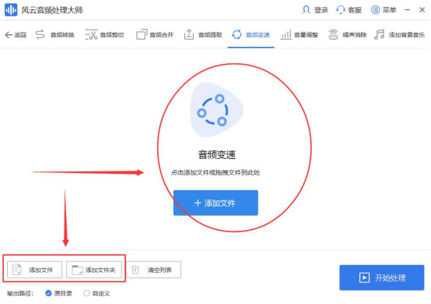431x304 pixels.
Task: Open 客服 customer service
Action: tap(355, 10)
